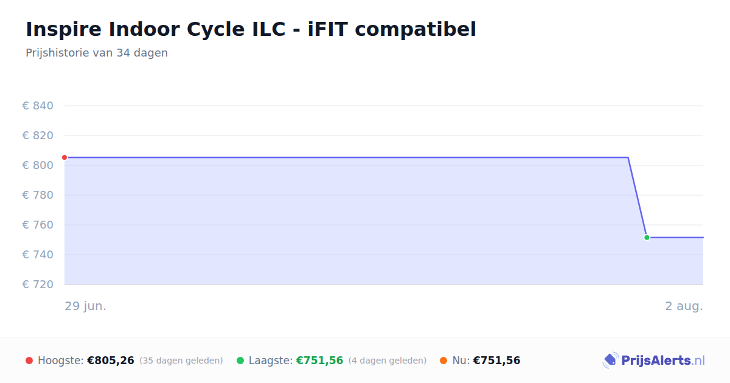Click the green Laagste legend dot
The image size is (730, 383).
tap(240, 361)
